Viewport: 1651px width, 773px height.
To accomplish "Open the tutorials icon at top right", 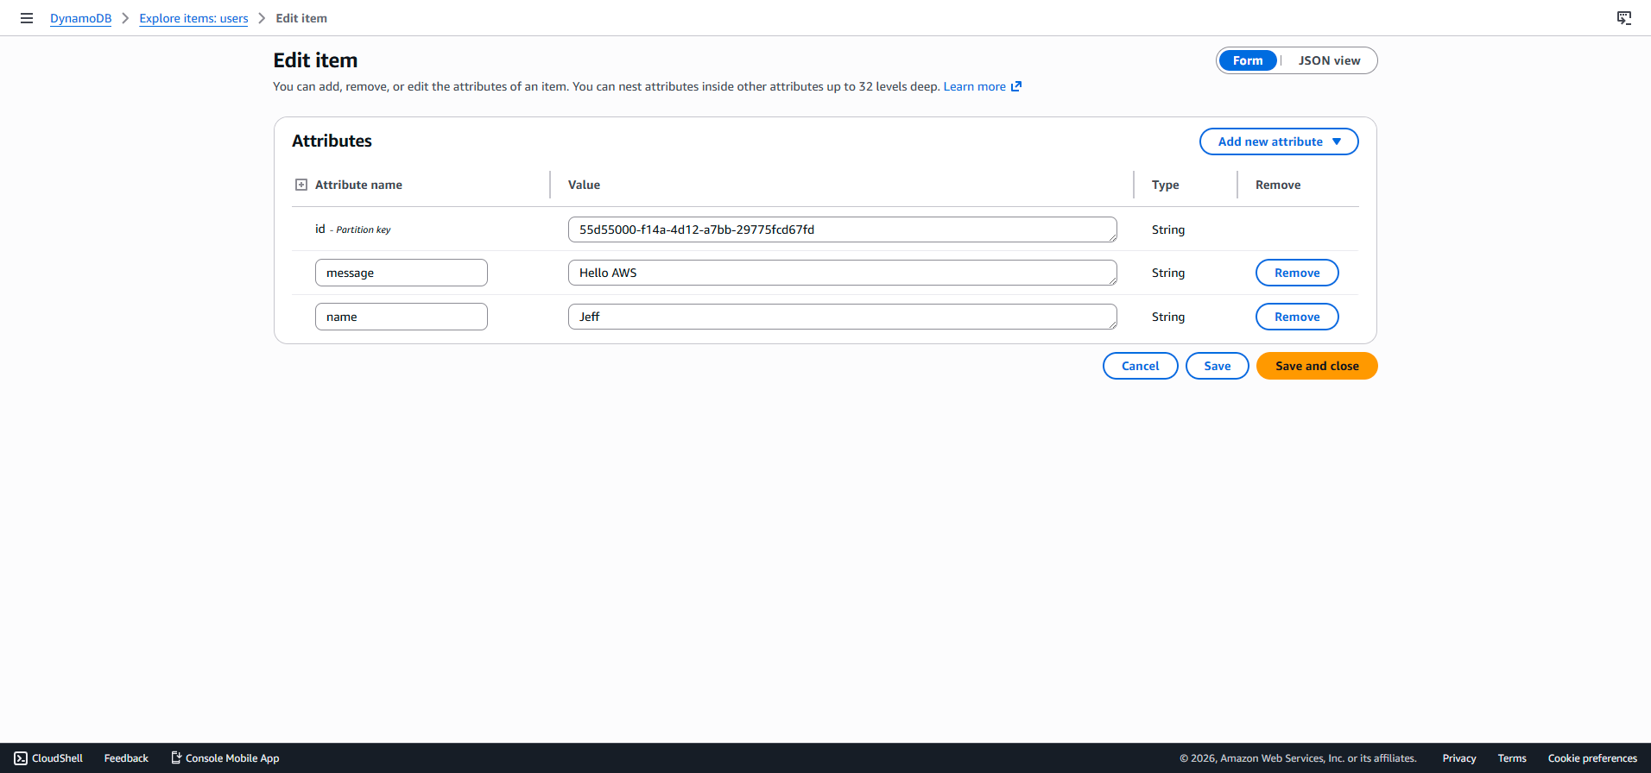I will click(x=1623, y=18).
